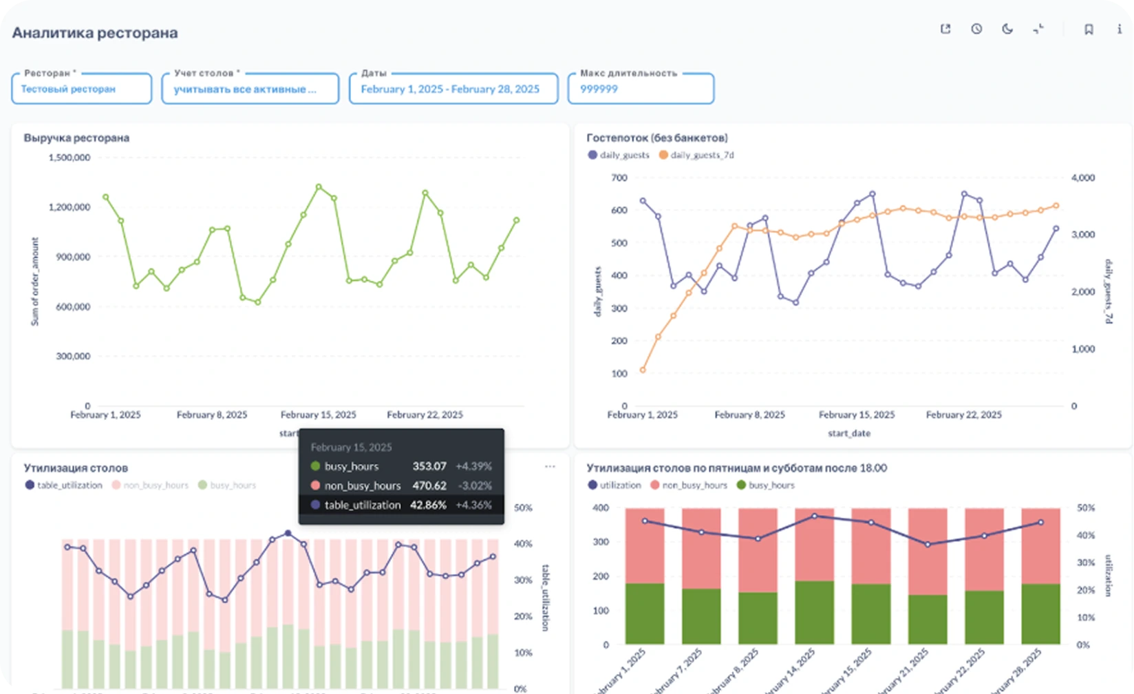1134x694 pixels.
Task: Open the auto-refresh clock icon
Action: (x=976, y=29)
